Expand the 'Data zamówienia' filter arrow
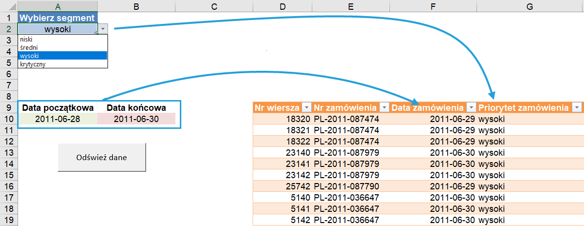The image size is (584, 226). pos(472,107)
